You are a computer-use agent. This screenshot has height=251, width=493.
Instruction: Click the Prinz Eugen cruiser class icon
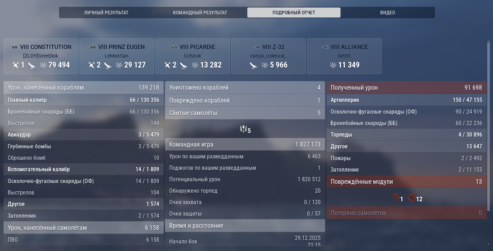[x=93, y=47]
